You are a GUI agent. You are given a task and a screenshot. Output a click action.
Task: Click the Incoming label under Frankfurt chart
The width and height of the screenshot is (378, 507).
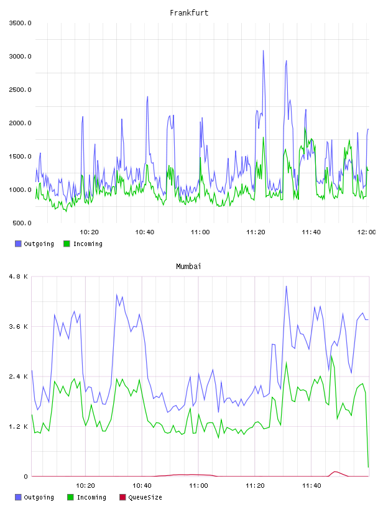click(x=88, y=244)
